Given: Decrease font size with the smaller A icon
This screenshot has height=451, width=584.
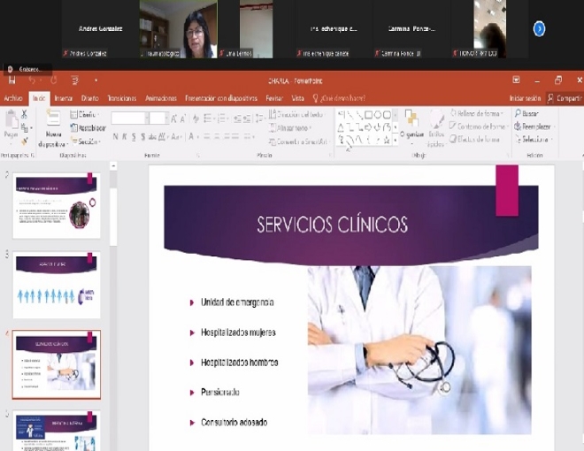Looking at the screenshot, I should [182, 118].
